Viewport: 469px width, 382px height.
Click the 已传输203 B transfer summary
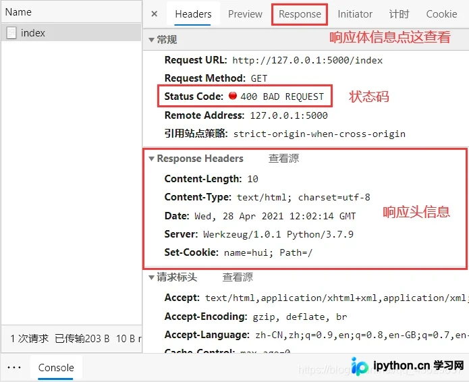[82, 339]
